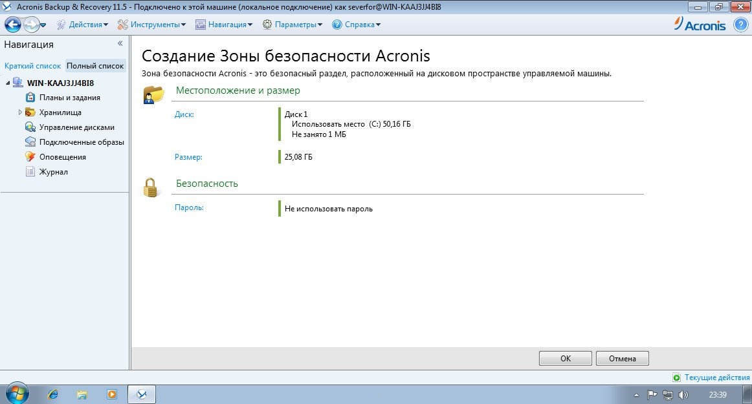Select machine WIN-KAAJ3JJ4BI8 in tree
The height and width of the screenshot is (404, 752).
(x=60, y=83)
